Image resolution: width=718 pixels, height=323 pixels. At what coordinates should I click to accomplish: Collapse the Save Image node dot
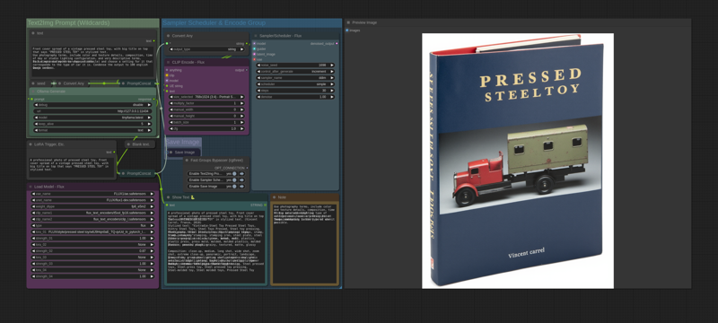tap(171, 152)
